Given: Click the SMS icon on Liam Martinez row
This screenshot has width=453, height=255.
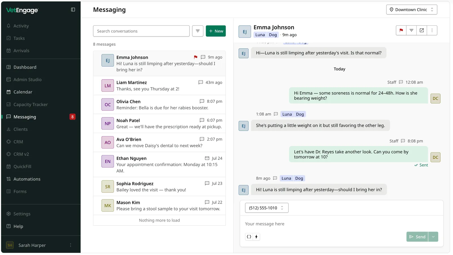Looking at the screenshot, I should pos(200,82).
